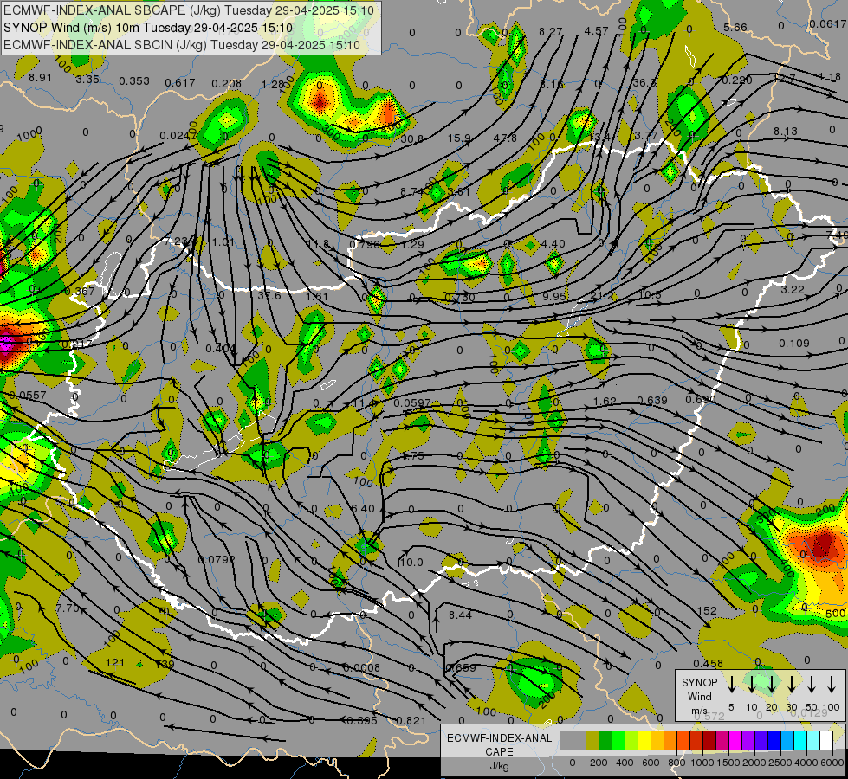Click the map value '0.0617'
848x779 pixels.
click(x=828, y=23)
